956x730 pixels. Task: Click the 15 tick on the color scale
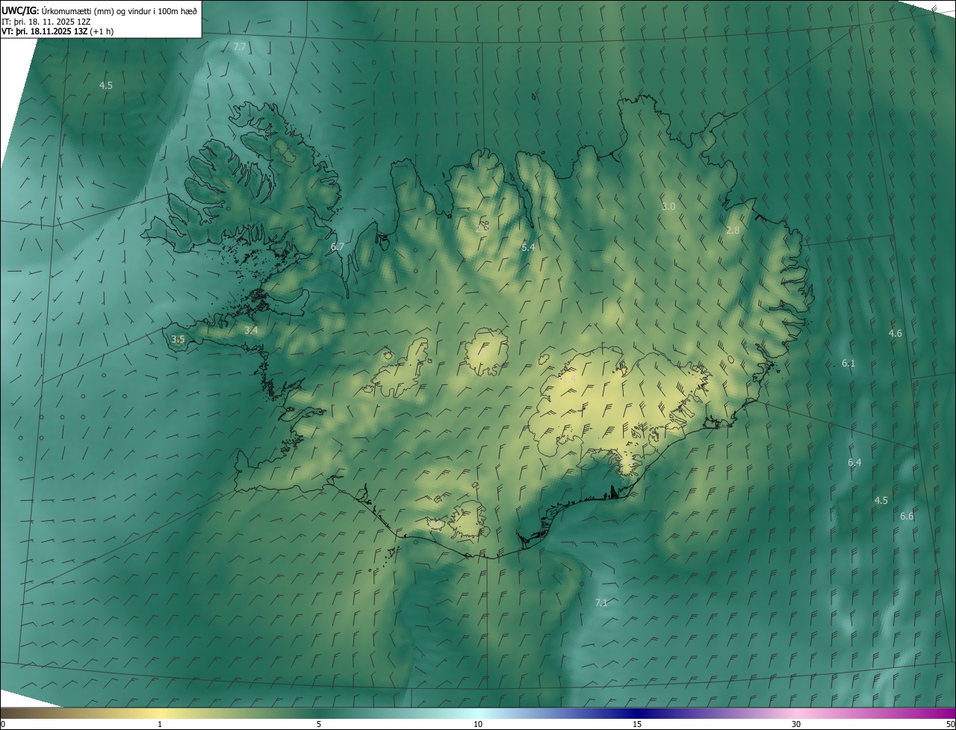click(637, 724)
